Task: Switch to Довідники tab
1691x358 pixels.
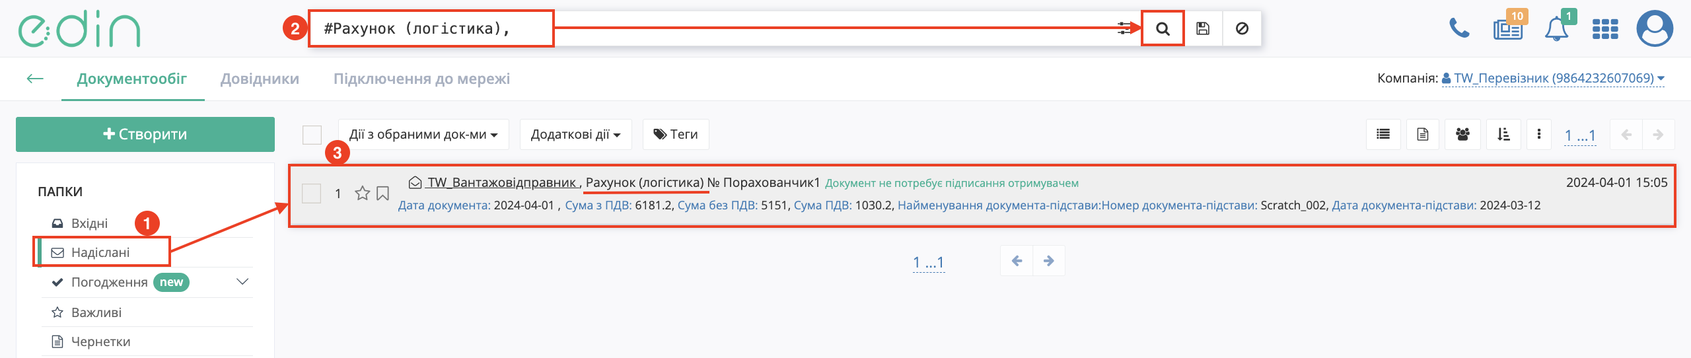Action: [260, 79]
